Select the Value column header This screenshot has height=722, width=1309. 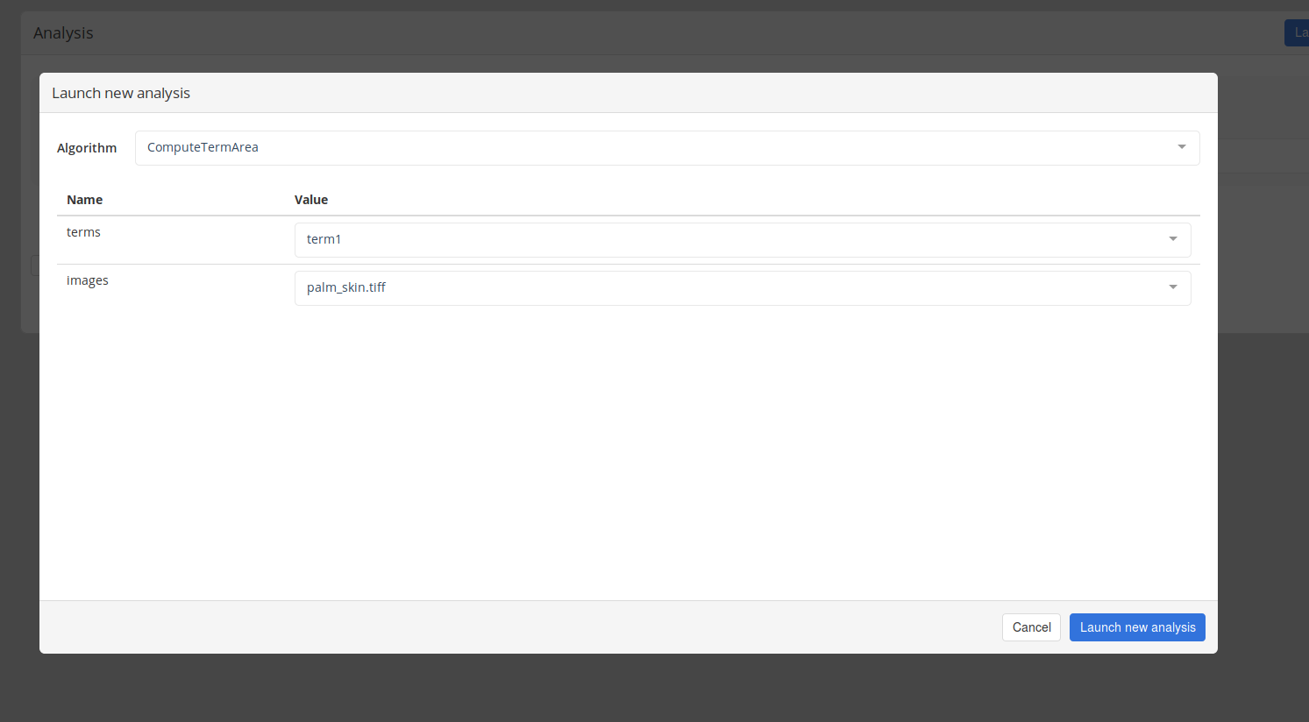click(311, 200)
